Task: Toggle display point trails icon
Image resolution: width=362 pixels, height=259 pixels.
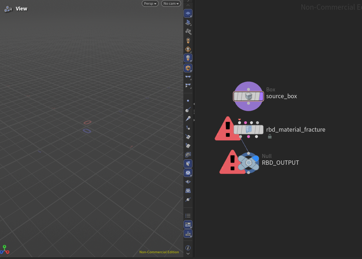Action: point(188,119)
